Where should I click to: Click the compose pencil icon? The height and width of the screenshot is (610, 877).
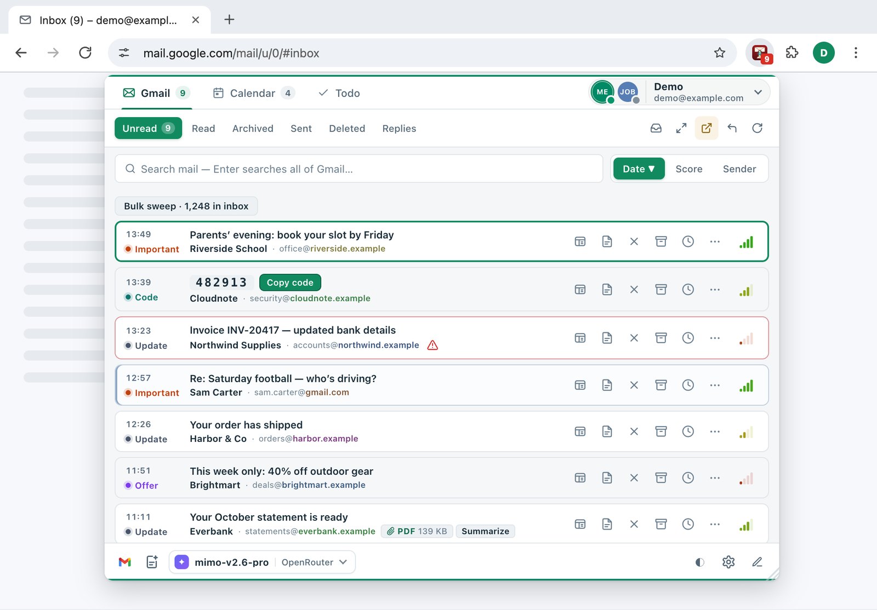click(x=757, y=562)
